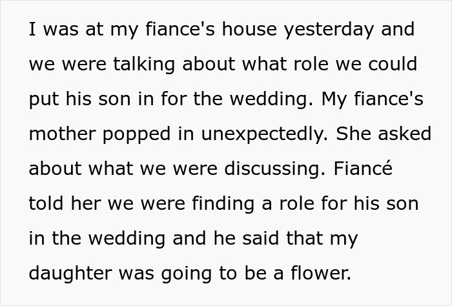Click the word 'talking' in second line

[x=144, y=65]
